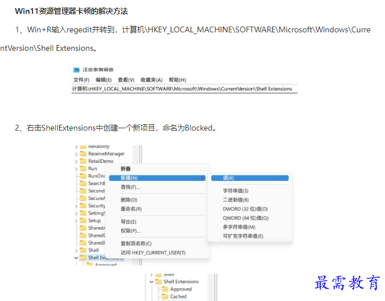Open the 查看(V) menu
Viewport: 385px width, 301px height.
pyautogui.click(x=126, y=80)
